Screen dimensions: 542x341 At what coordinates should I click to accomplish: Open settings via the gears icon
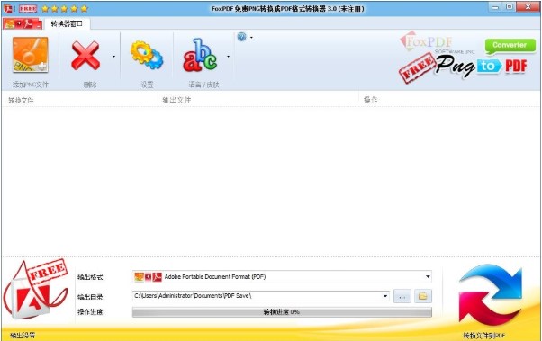click(147, 55)
